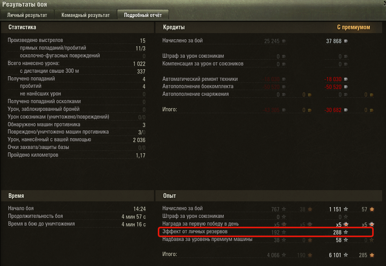Select the Подробный отчёт tab
This screenshot has width=386, height=266.
tap(143, 15)
